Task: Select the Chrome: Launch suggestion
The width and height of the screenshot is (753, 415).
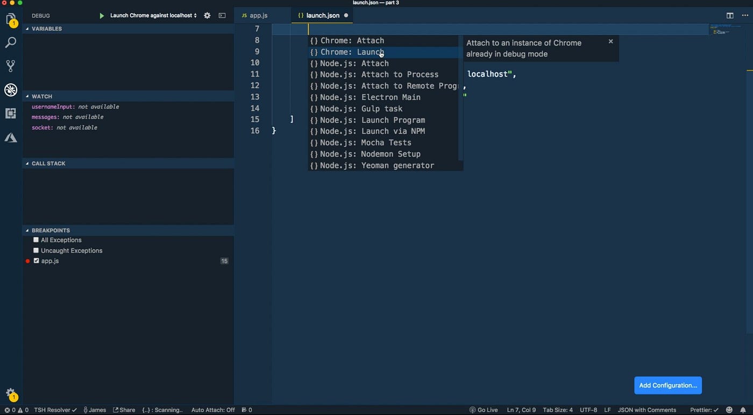Action: pos(383,52)
